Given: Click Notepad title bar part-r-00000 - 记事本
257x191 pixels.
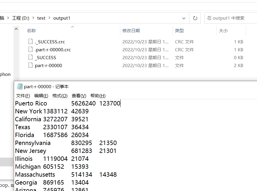Looking at the screenshot, I should point(46,86).
